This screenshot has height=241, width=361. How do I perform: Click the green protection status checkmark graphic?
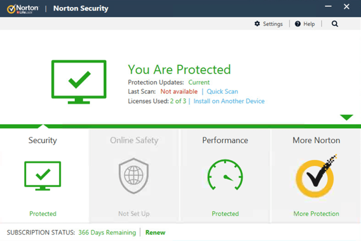coord(79,82)
